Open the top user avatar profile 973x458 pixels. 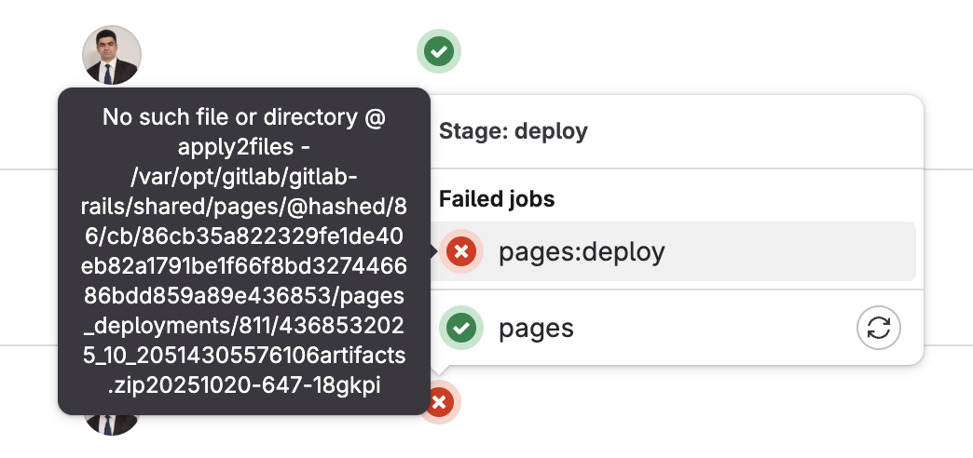click(x=112, y=55)
